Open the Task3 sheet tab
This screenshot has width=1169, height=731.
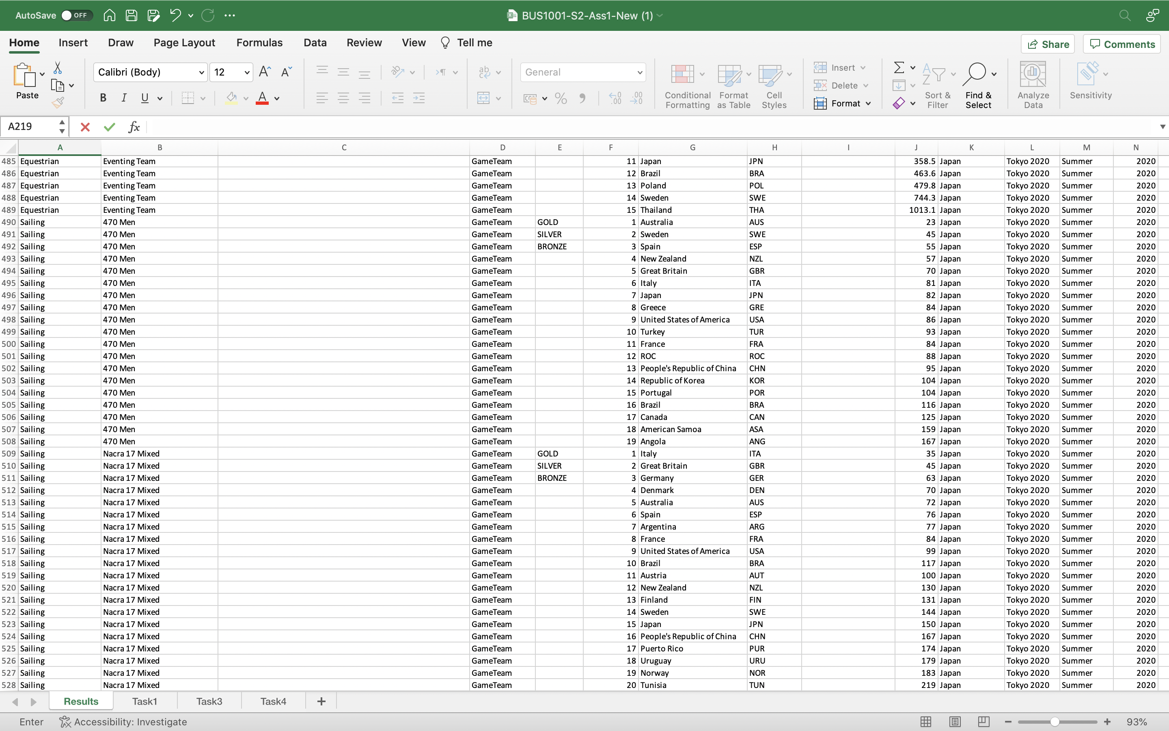[209, 701]
